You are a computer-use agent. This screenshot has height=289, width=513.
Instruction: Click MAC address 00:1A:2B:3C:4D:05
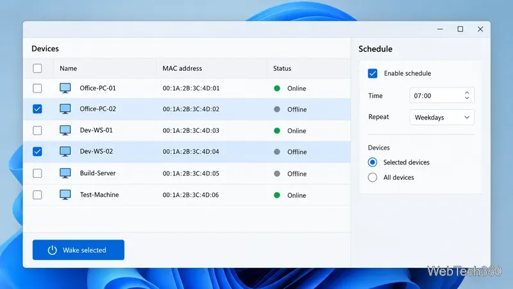tap(191, 173)
